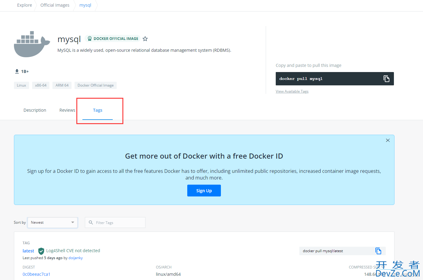Switch to the Reviews tab

click(x=67, y=110)
